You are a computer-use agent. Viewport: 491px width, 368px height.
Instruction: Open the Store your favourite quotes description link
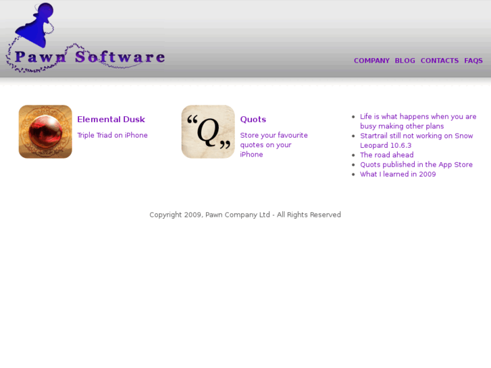[274, 144]
